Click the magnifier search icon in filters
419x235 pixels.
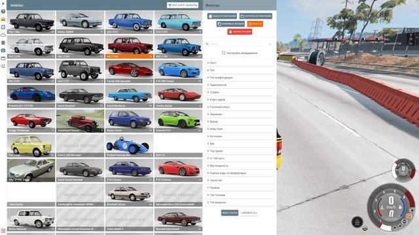click(x=207, y=44)
